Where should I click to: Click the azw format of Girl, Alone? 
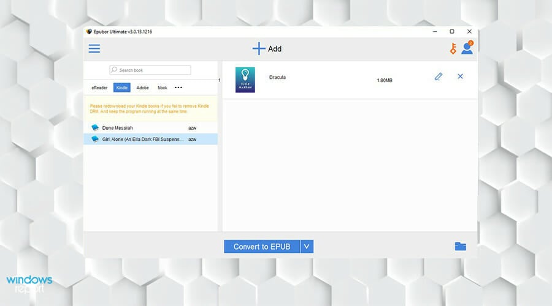(192, 140)
